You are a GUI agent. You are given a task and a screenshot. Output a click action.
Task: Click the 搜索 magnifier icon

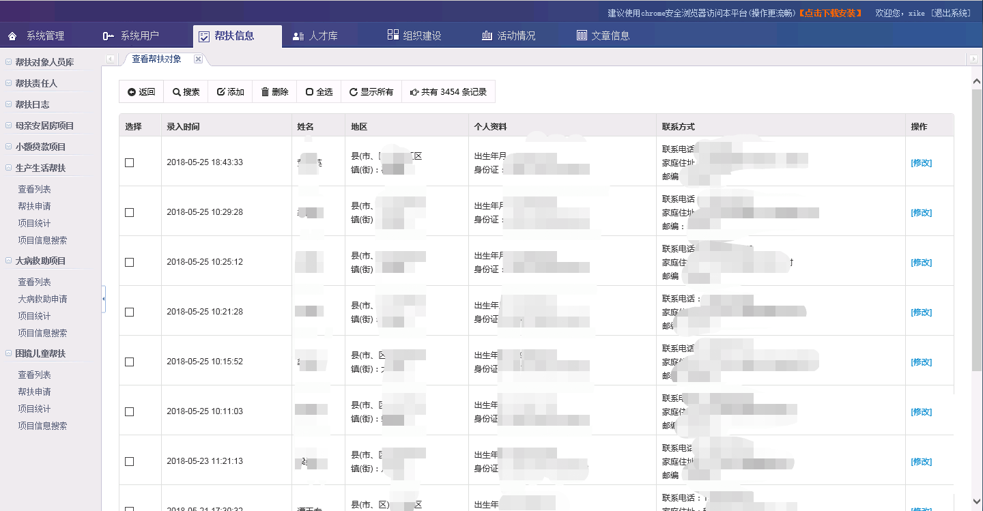point(176,92)
